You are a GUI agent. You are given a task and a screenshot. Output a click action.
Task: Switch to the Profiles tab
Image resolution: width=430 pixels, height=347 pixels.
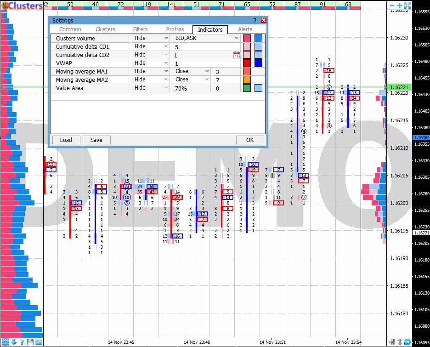(175, 29)
